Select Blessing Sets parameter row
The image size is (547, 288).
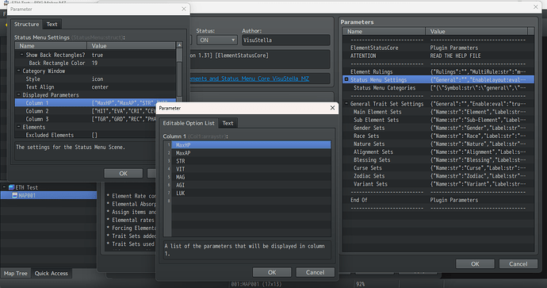(438, 160)
